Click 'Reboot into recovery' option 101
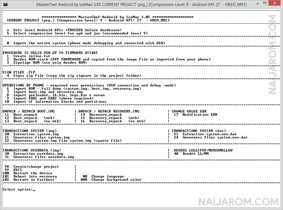This screenshot has height=210, width=283. pyautogui.click(x=30, y=176)
